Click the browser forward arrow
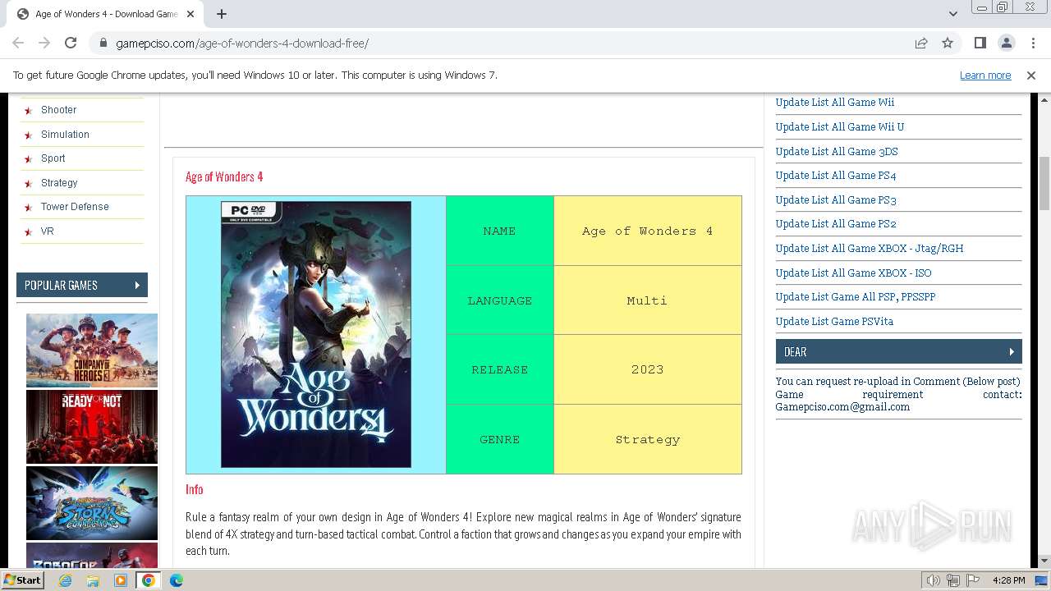Screen dimensions: 1051x591 (44, 43)
